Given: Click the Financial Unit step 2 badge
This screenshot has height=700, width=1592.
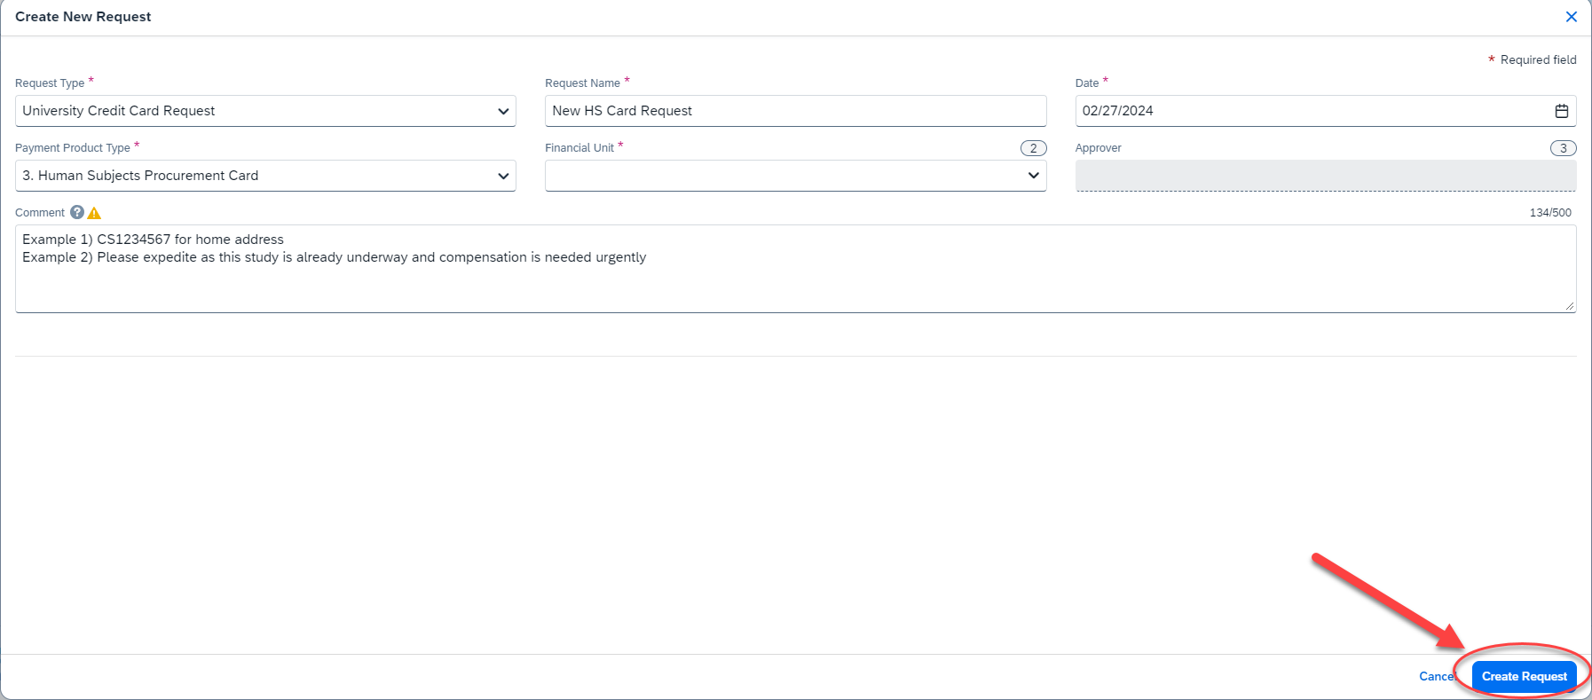Looking at the screenshot, I should pos(1033,148).
